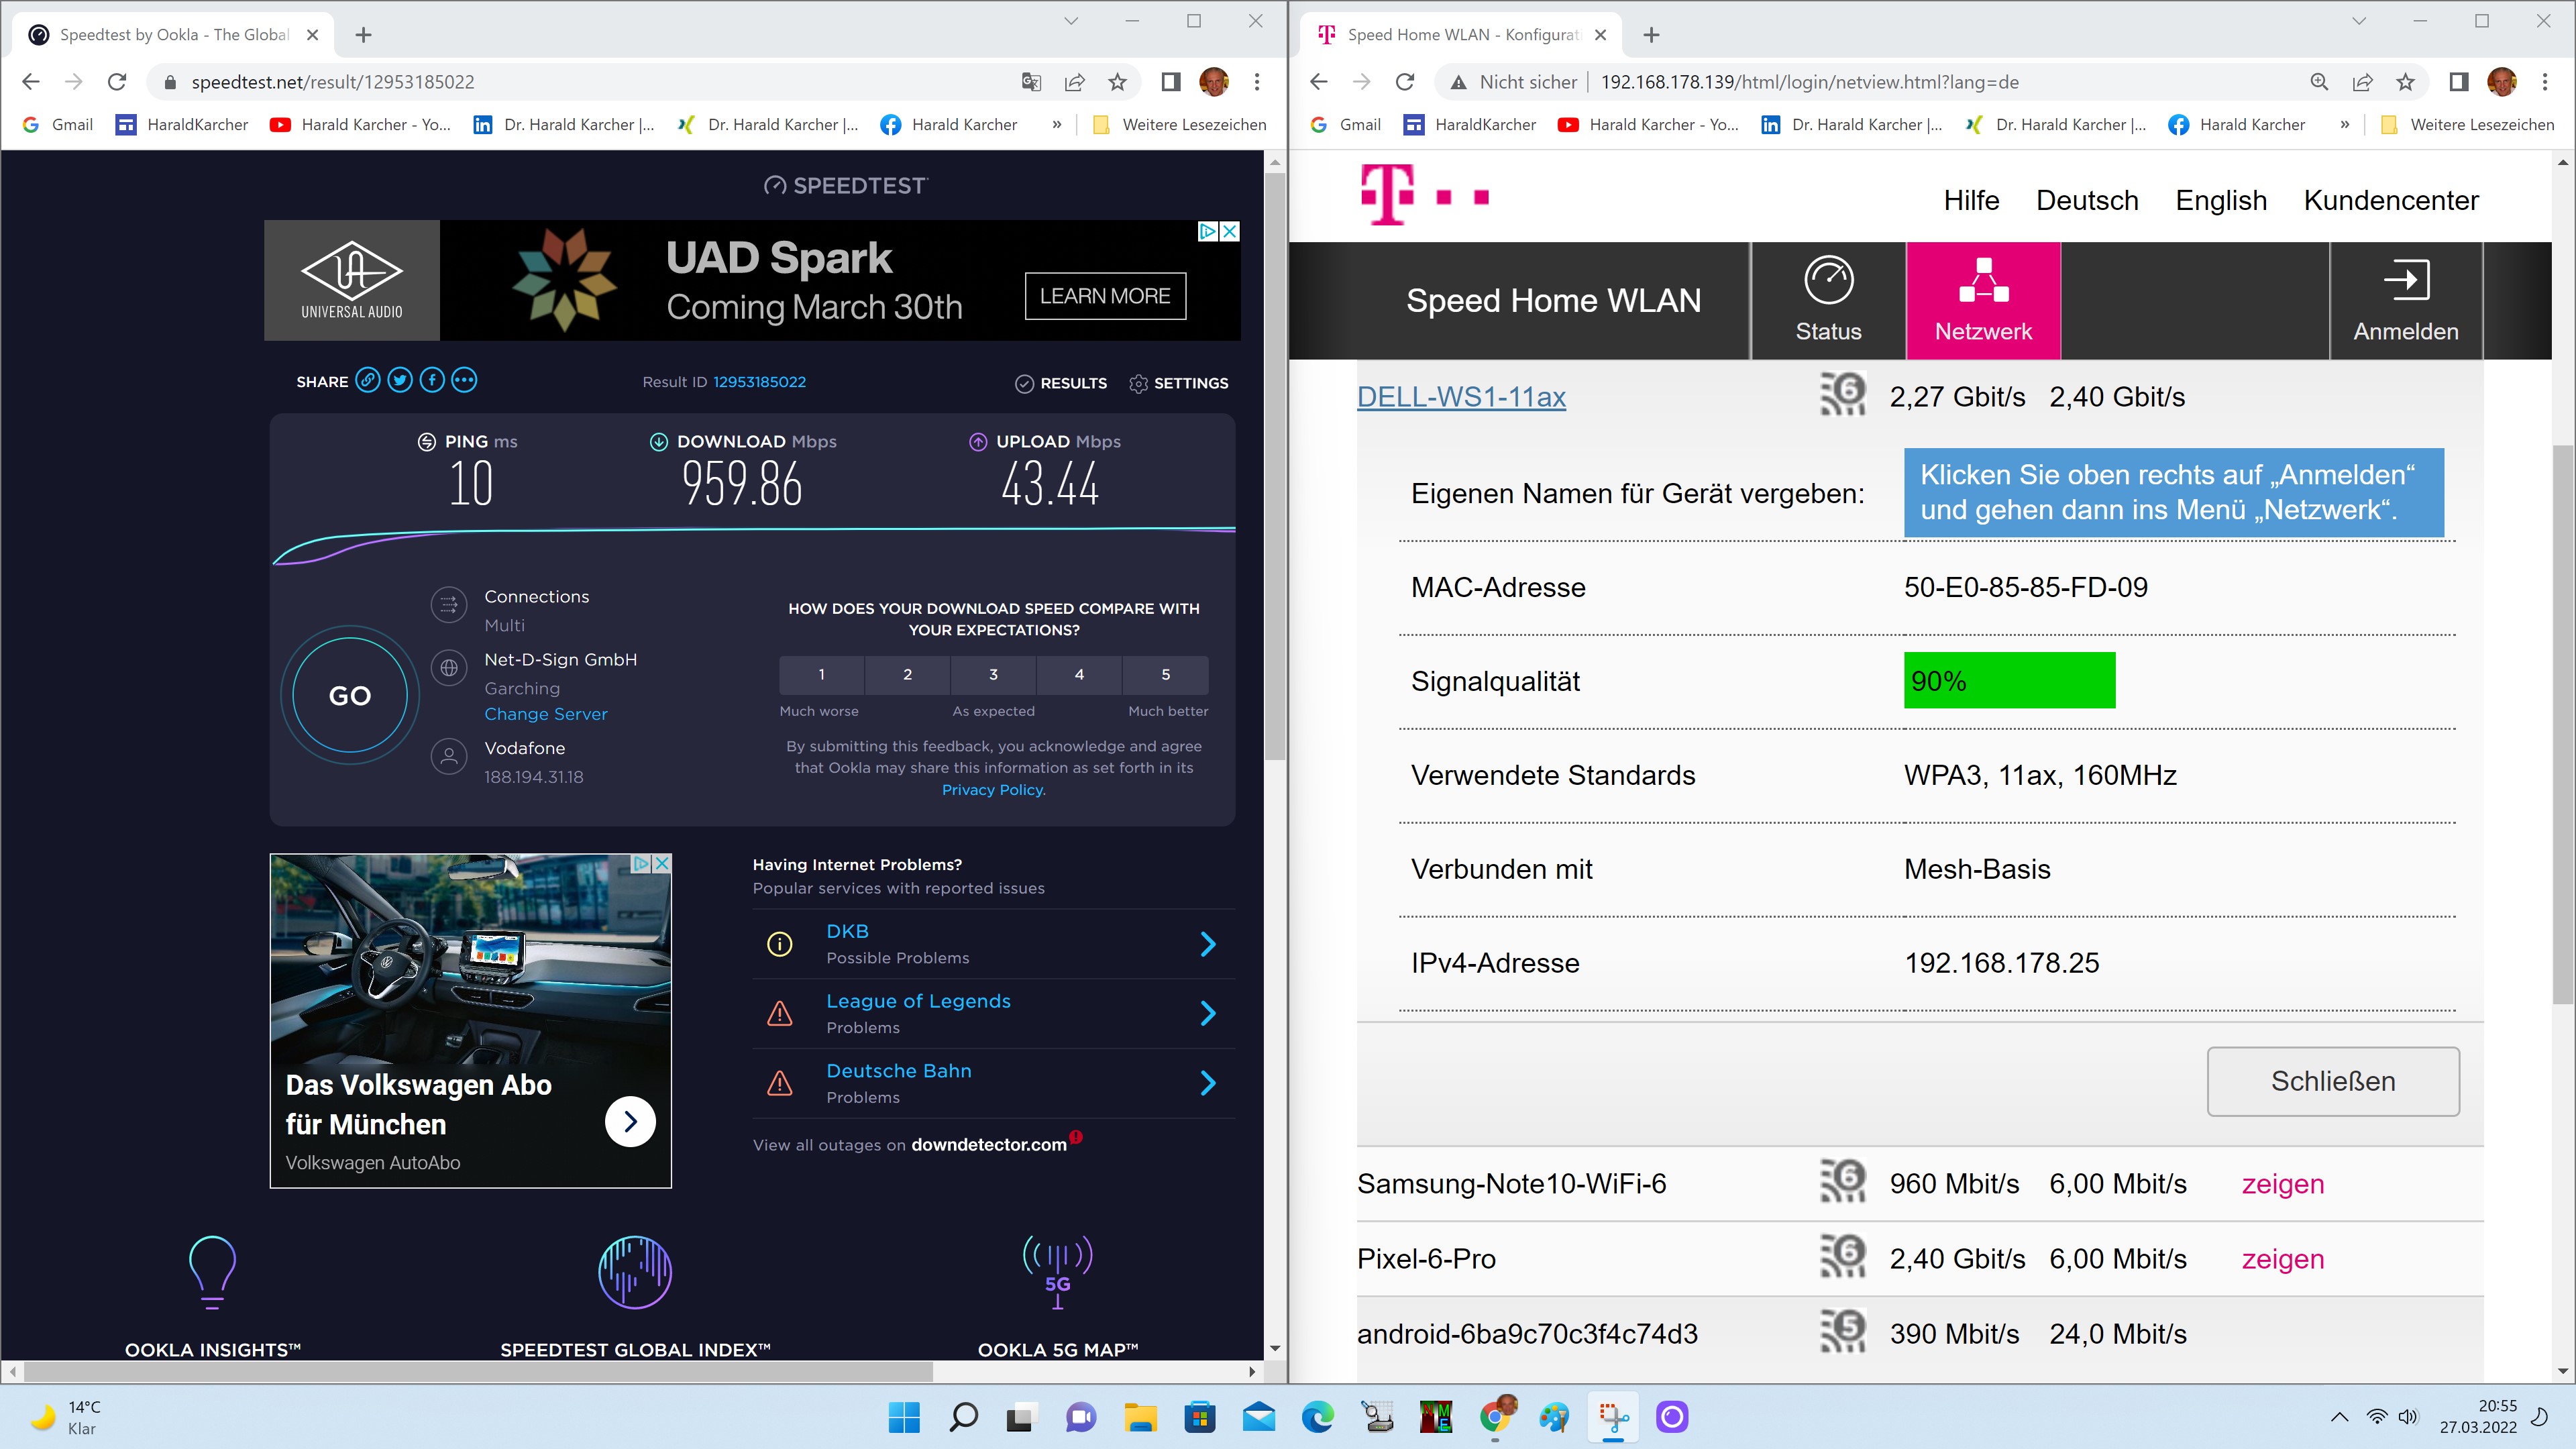The height and width of the screenshot is (1449, 2576).
Task: Click the copy link share icon
Action: click(368, 380)
